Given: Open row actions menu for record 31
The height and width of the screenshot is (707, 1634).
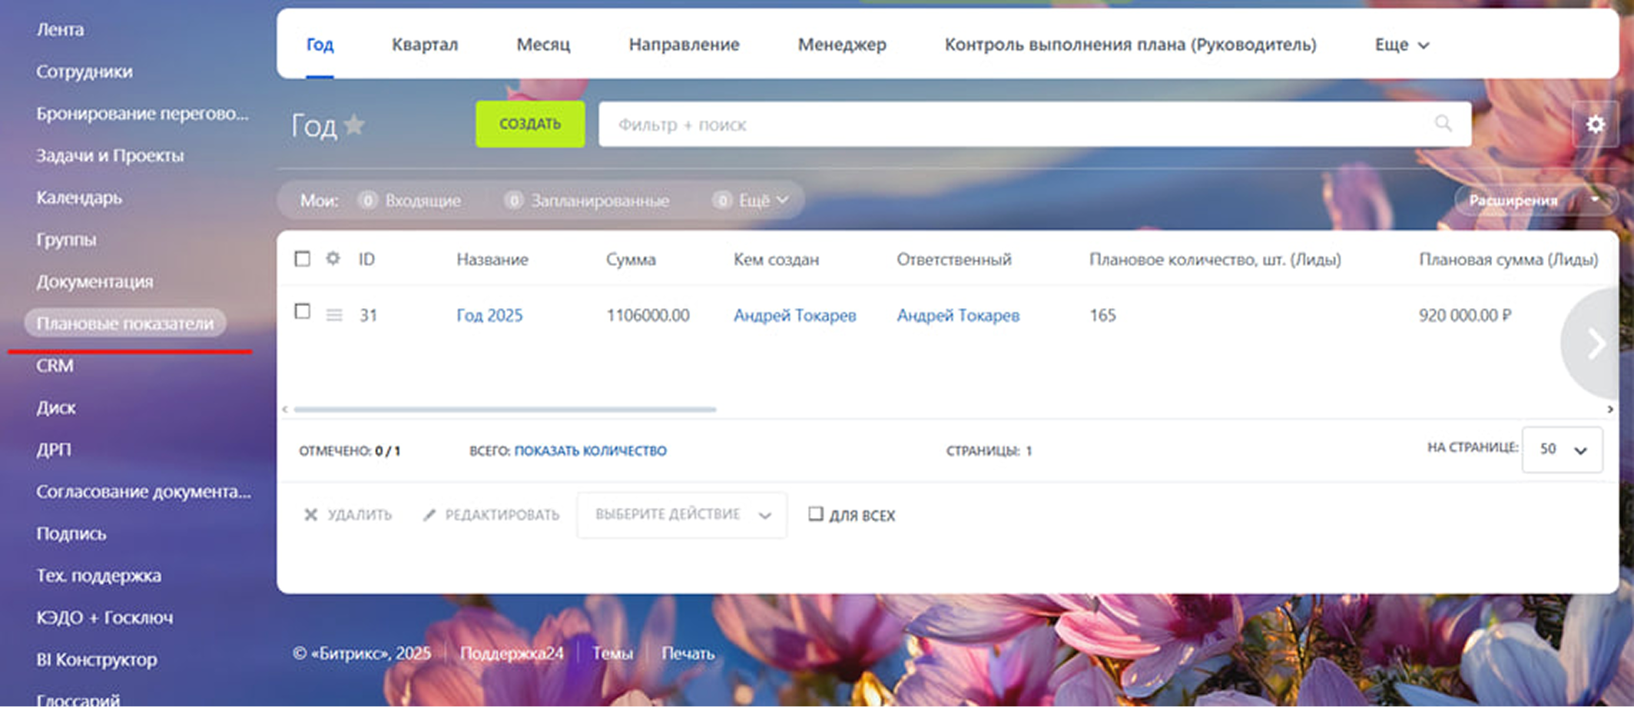Looking at the screenshot, I should point(334,315).
